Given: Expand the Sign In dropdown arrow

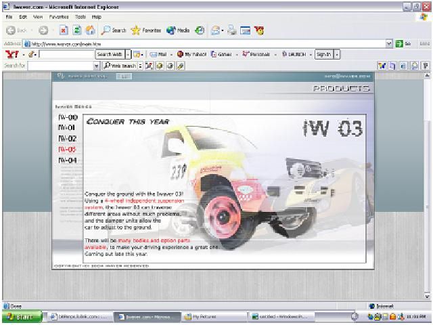Looking at the screenshot, I should (x=337, y=54).
